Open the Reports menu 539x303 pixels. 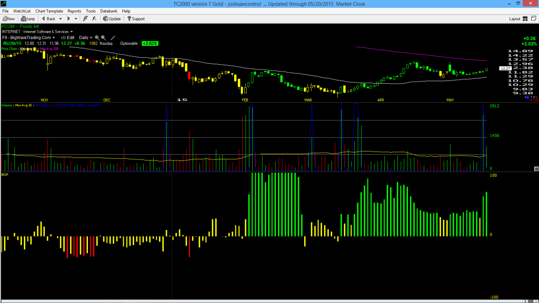click(x=74, y=11)
